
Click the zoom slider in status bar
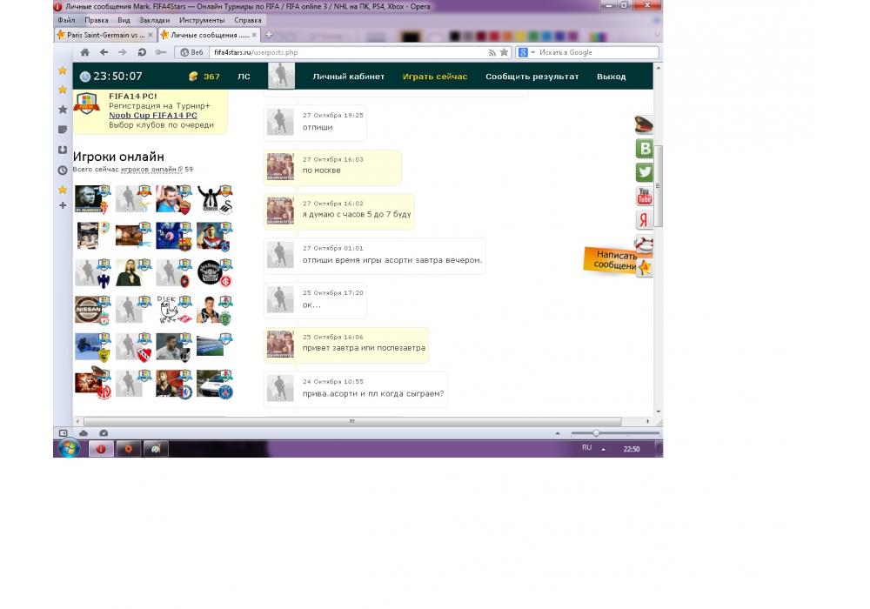[596, 433]
